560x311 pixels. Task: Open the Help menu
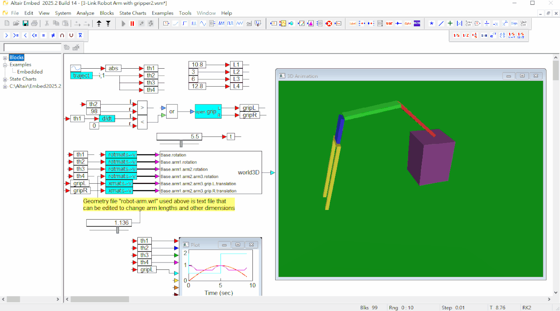pyautogui.click(x=227, y=13)
